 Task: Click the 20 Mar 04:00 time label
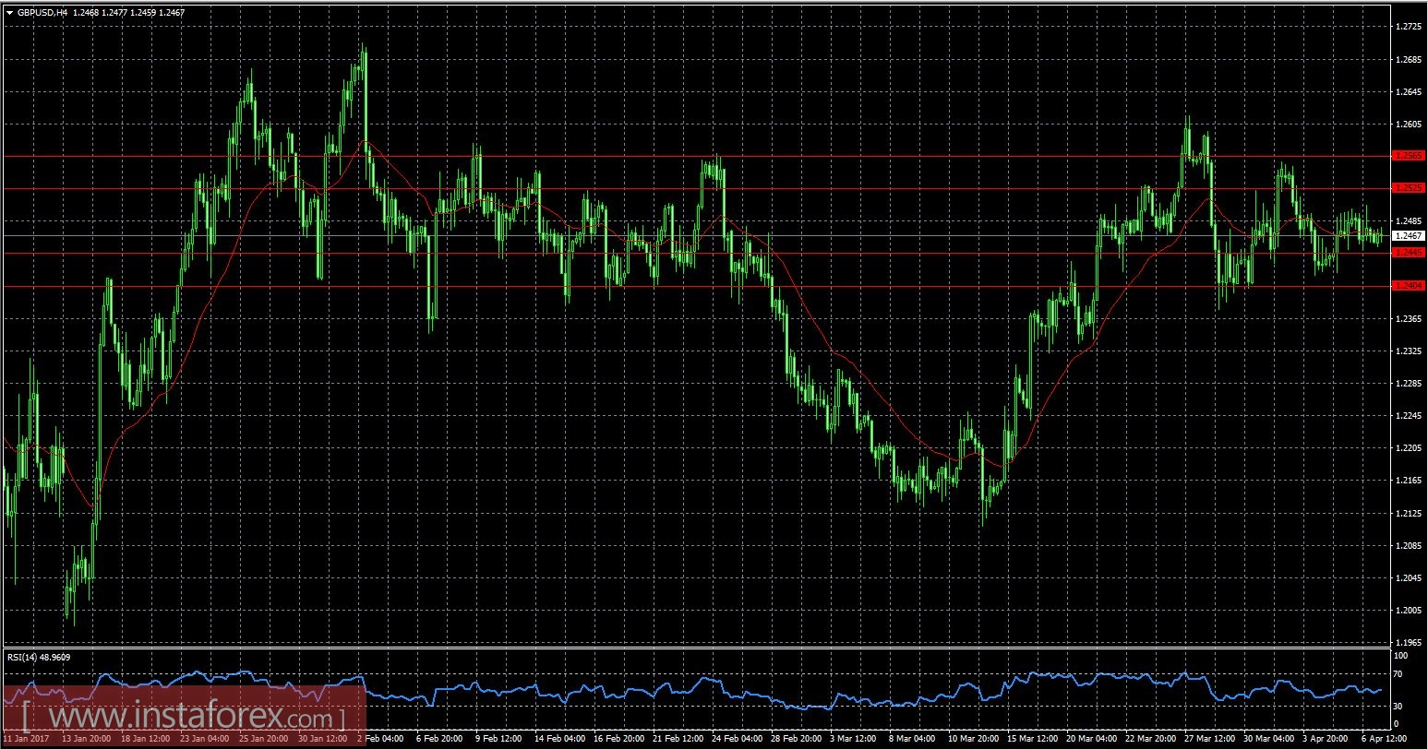[1091, 739]
